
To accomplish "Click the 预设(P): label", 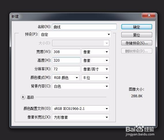I will [x=31, y=34].
